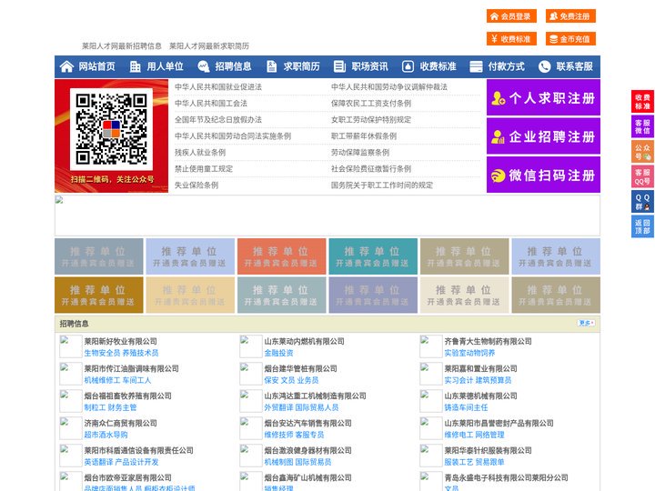Screen dimensions: 655x491
Task: Click 个人求职注册 purple button
Action: tap(543, 97)
